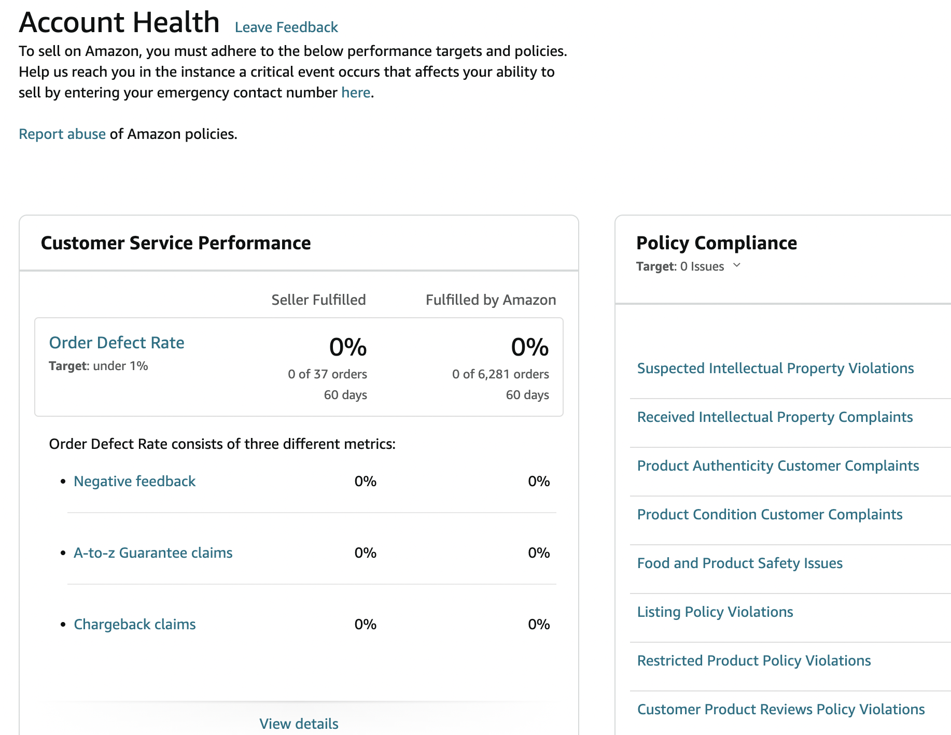The height and width of the screenshot is (735, 951).
Task: Open Negative feedback metric details
Action: point(134,481)
